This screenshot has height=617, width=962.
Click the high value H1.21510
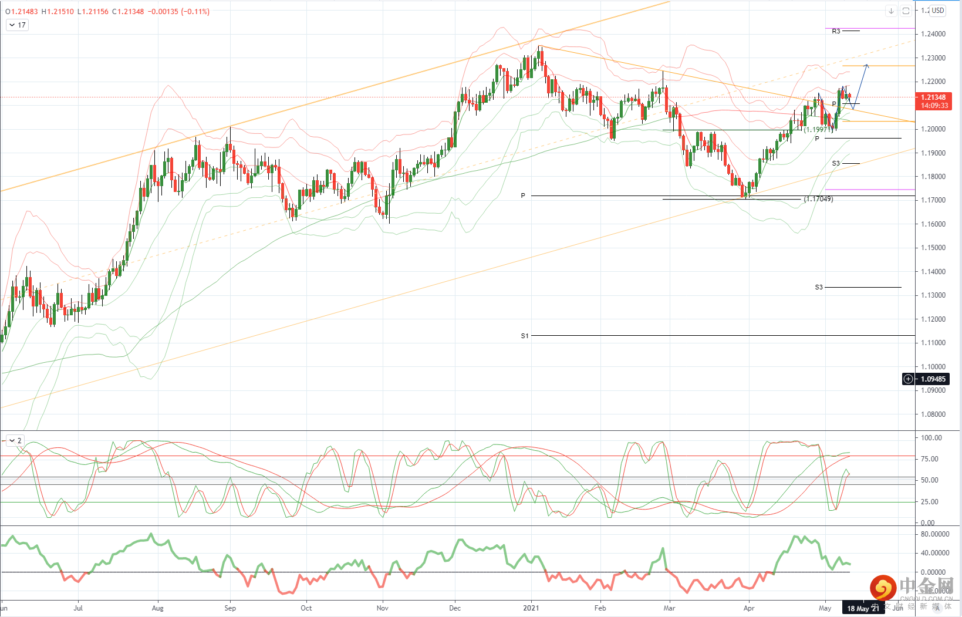click(x=58, y=12)
